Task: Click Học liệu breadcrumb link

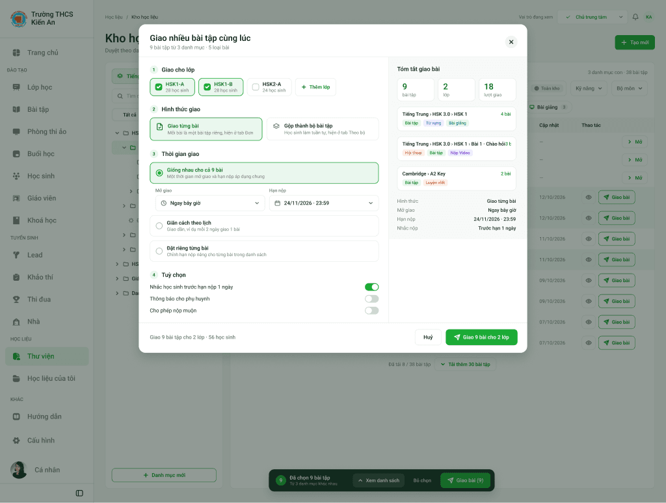Action: click(114, 17)
